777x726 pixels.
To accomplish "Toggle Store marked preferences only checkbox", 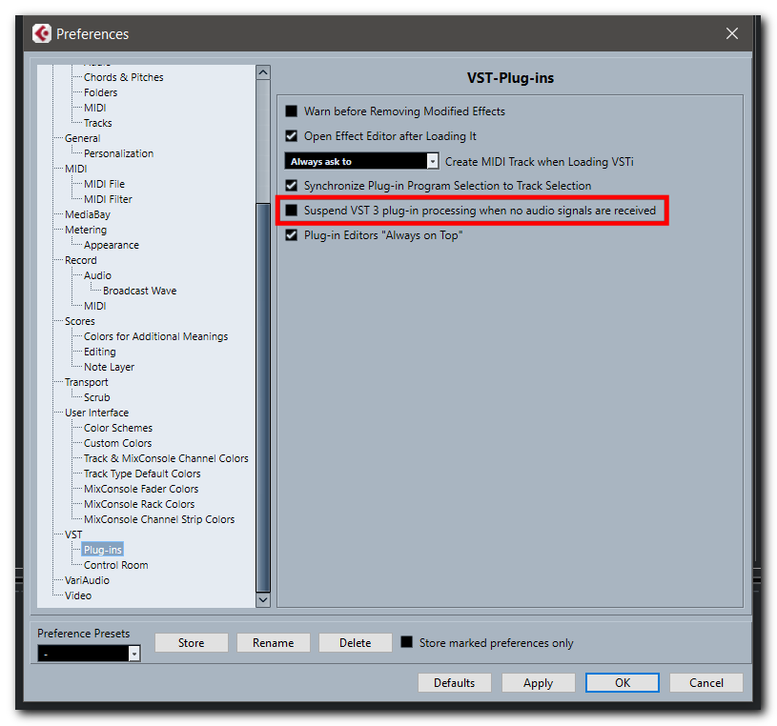I will tap(407, 643).
